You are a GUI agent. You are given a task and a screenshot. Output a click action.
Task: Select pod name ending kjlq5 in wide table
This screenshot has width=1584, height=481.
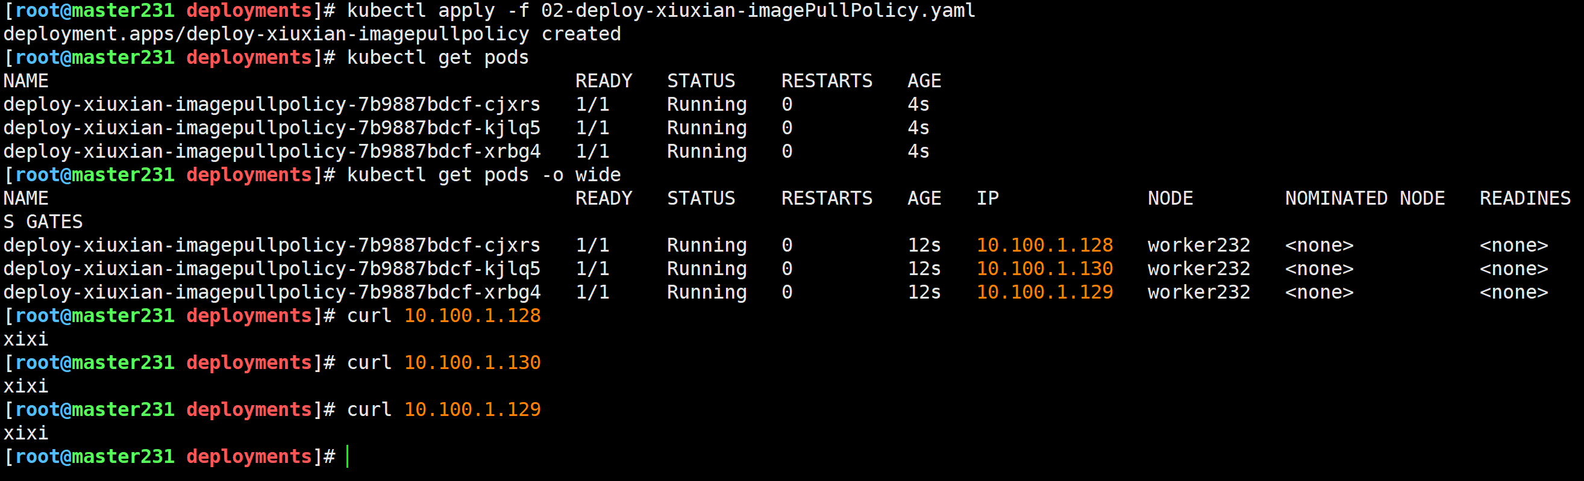[x=272, y=269]
